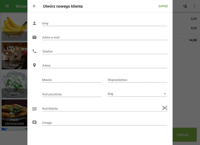Focus the Kod pocztowy field
200x145 pixels.
pos(72,94)
